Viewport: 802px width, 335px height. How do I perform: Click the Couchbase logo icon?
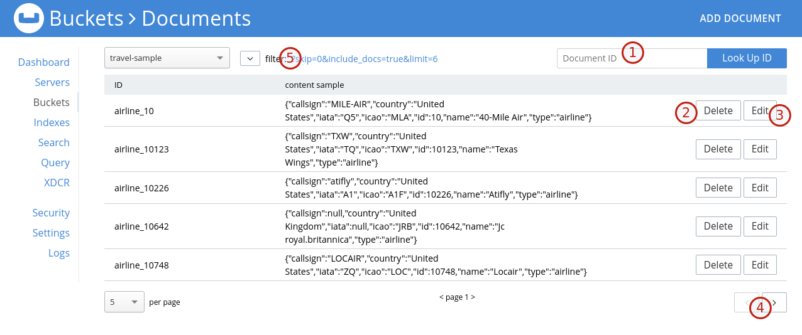[x=28, y=18]
